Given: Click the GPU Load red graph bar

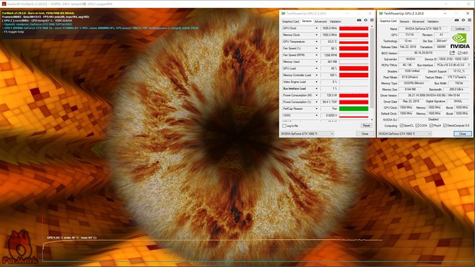Looking at the screenshot, I should 353,68.
